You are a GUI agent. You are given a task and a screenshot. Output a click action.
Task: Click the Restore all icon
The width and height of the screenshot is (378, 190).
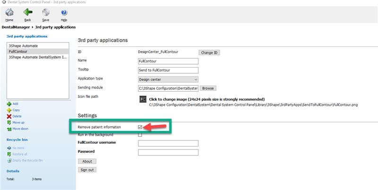tap(9, 154)
